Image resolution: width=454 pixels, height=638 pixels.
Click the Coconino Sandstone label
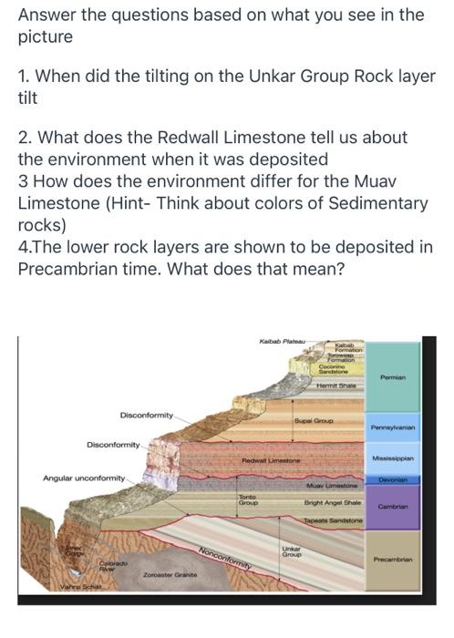(333, 368)
